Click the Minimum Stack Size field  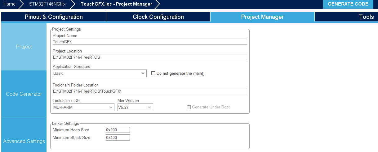(x=118, y=137)
